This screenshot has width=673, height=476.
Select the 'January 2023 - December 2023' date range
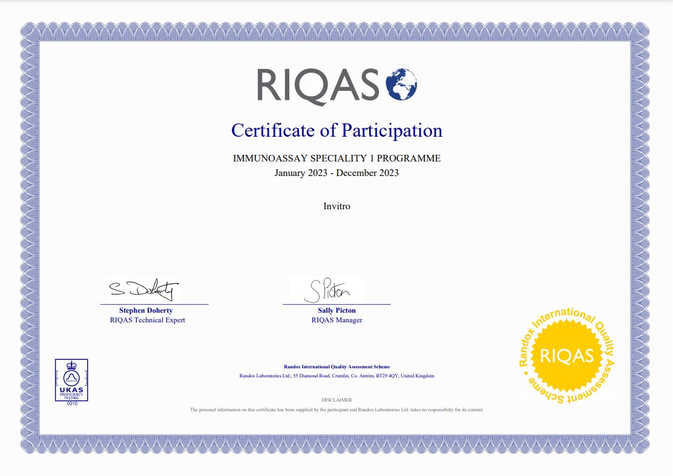click(336, 173)
